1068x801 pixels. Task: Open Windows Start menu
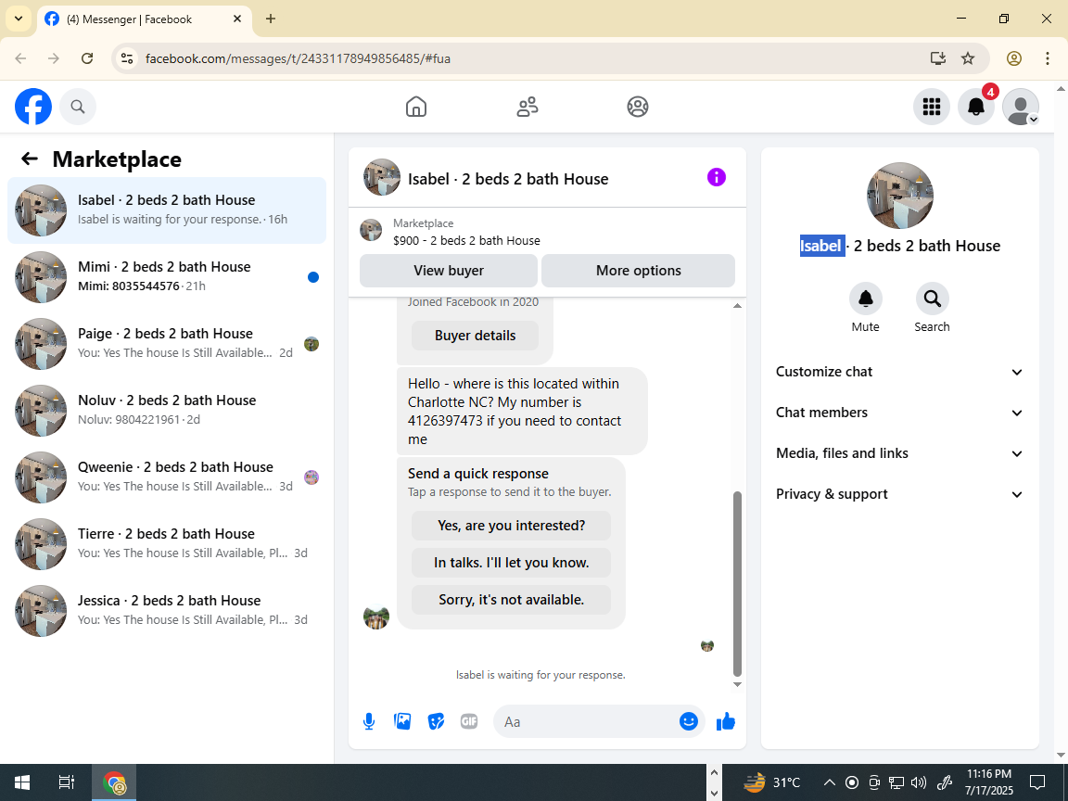click(x=22, y=782)
